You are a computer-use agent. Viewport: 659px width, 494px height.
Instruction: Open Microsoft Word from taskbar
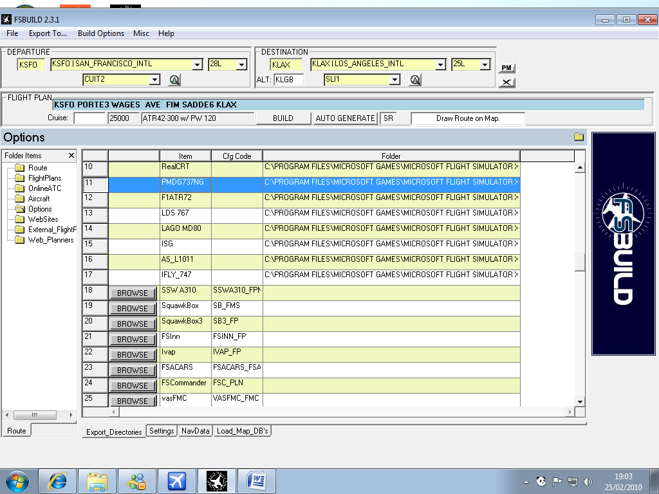[x=257, y=481]
